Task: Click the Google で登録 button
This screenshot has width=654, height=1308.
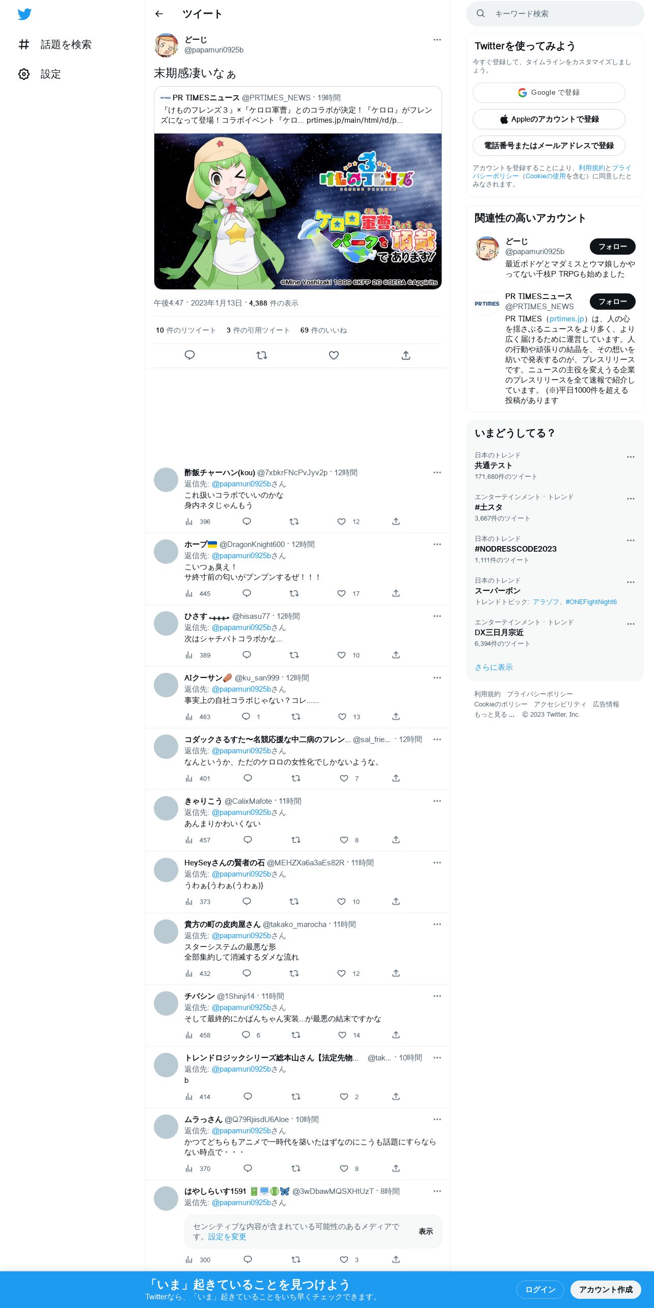Action: (549, 93)
